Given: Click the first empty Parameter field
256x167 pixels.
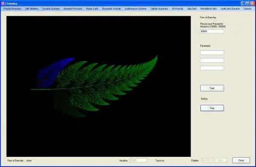Looking at the screenshot, I should coord(212,53).
